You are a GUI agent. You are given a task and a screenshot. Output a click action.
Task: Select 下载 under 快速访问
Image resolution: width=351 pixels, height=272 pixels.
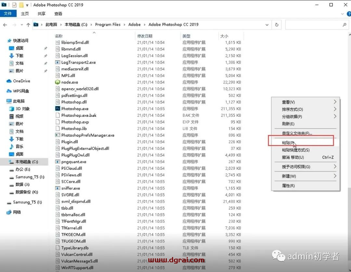(x=16, y=56)
